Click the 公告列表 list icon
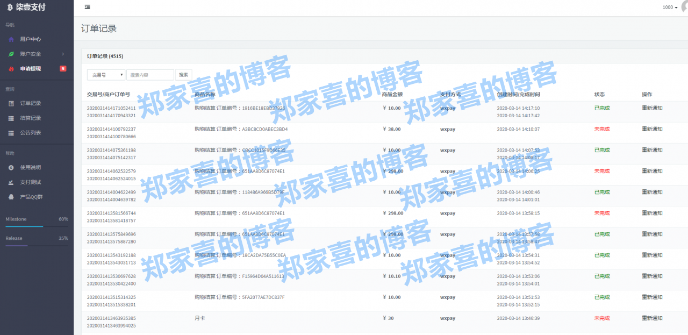Viewport: 688px width, 335px height. (x=11, y=132)
